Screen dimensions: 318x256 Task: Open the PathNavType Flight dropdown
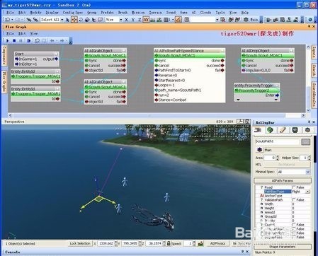click(307, 192)
